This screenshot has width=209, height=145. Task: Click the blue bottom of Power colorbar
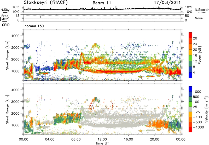[190, 75]
